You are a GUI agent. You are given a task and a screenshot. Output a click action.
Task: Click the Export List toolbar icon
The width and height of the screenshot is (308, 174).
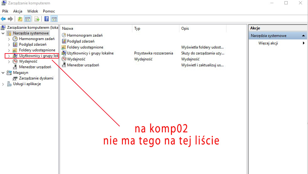coord(37,19)
